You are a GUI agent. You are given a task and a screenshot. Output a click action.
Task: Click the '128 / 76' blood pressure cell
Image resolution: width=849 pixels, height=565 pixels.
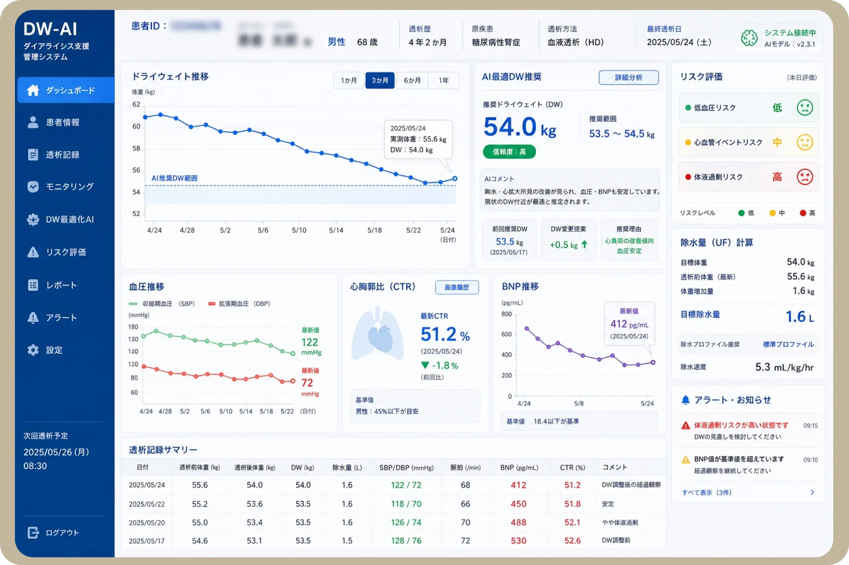[x=406, y=540]
